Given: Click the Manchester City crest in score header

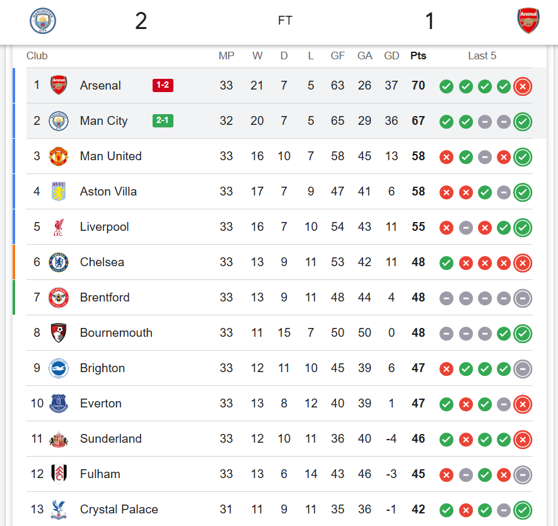Looking at the screenshot, I should click(x=43, y=21).
